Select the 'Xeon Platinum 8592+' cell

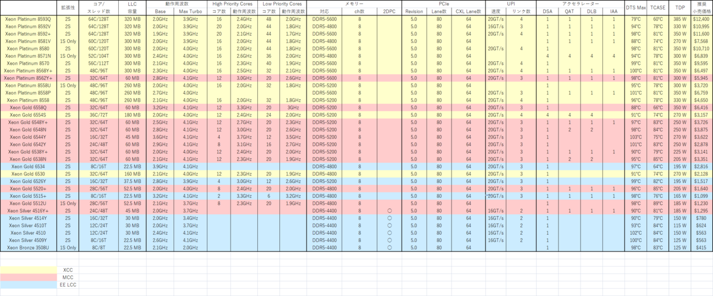[x=28, y=34]
